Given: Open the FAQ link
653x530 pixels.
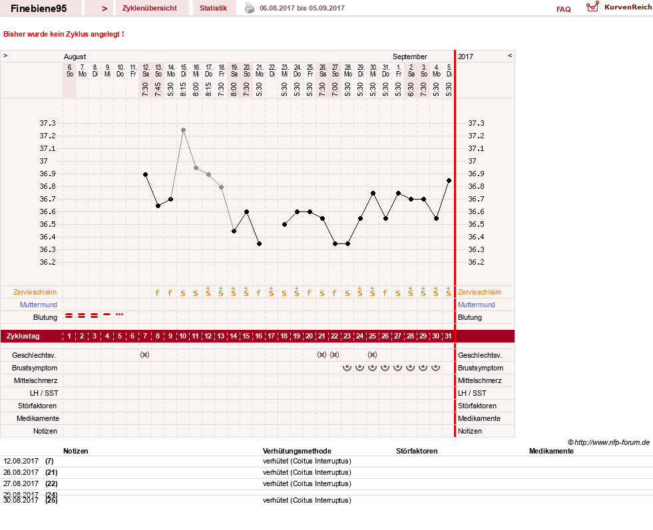Looking at the screenshot, I should point(563,9).
